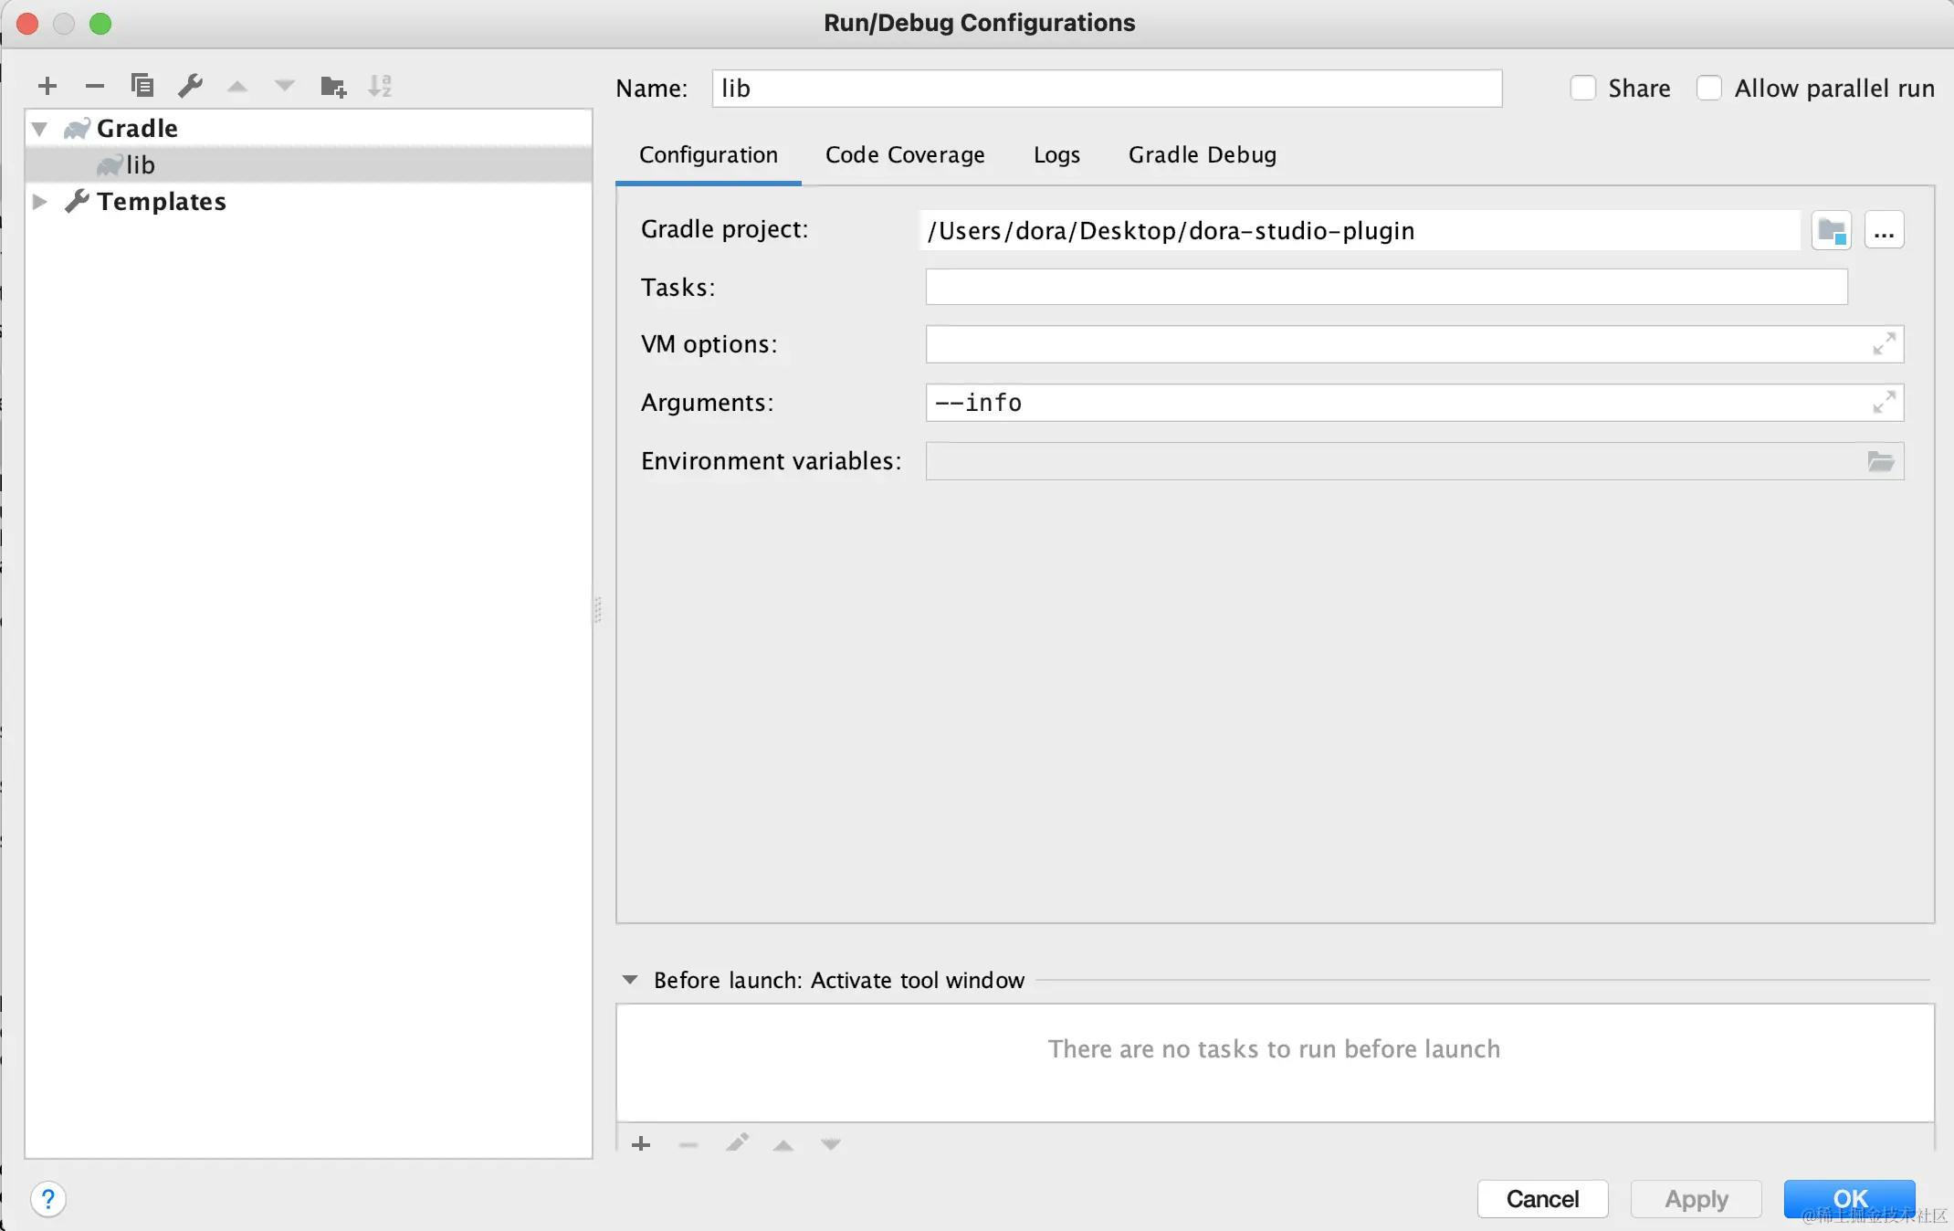The width and height of the screenshot is (1954, 1231).
Task: Collapse the Before launch section
Action: [630, 980]
